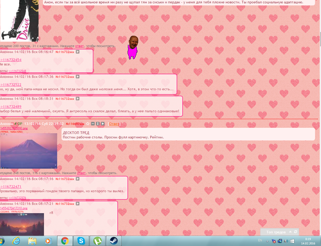Star the DESKTOP thread as favorite
Screen dimensions: 321x246
pyautogui.click(x=88, y=124)
